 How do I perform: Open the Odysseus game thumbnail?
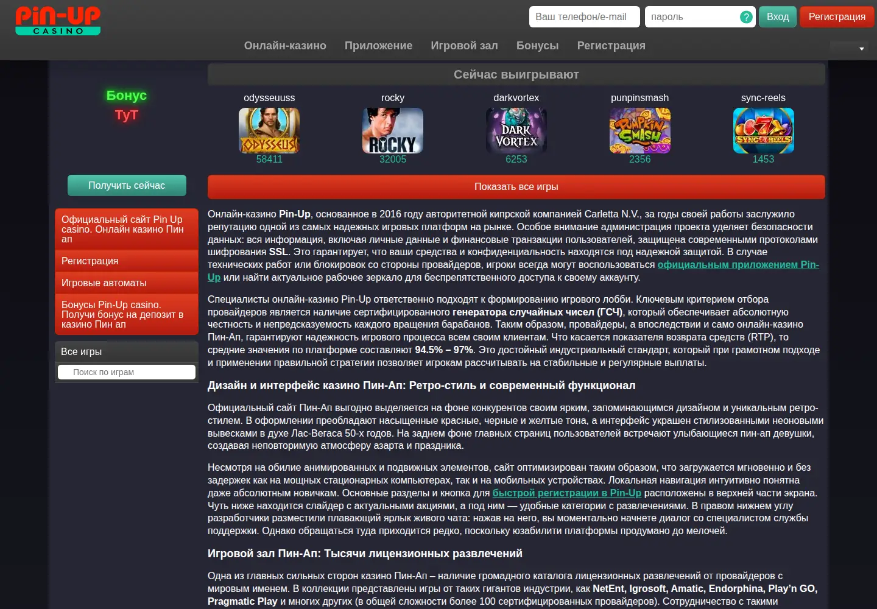click(x=269, y=130)
